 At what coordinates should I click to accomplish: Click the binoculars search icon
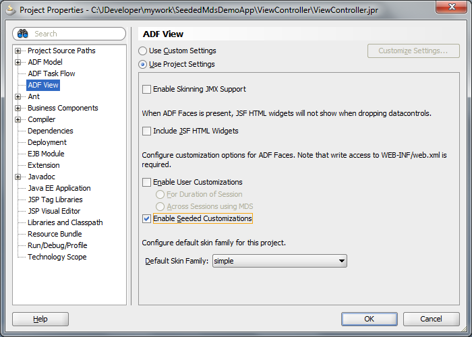click(x=22, y=34)
